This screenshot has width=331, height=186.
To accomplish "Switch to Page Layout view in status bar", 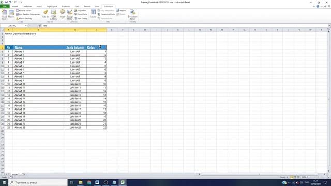I will (295, 177).
